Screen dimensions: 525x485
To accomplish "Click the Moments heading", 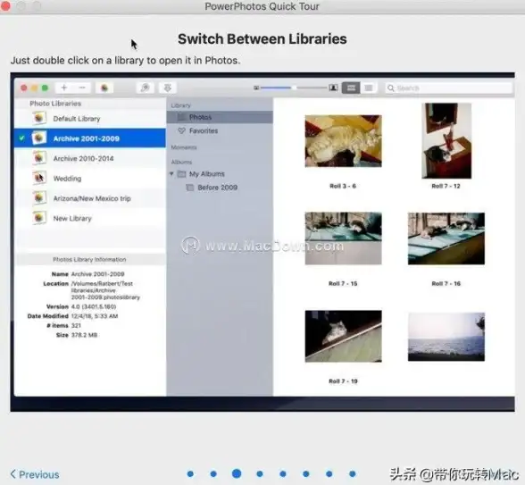I will tap(184, 147).
